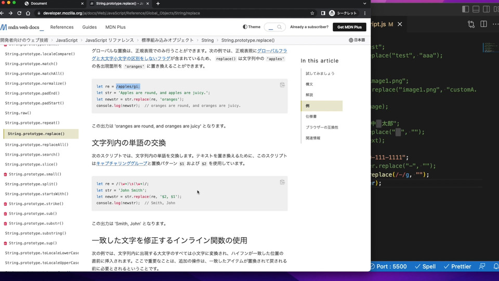
Task: Split the VS Code editor right
Action: [483, 24]
